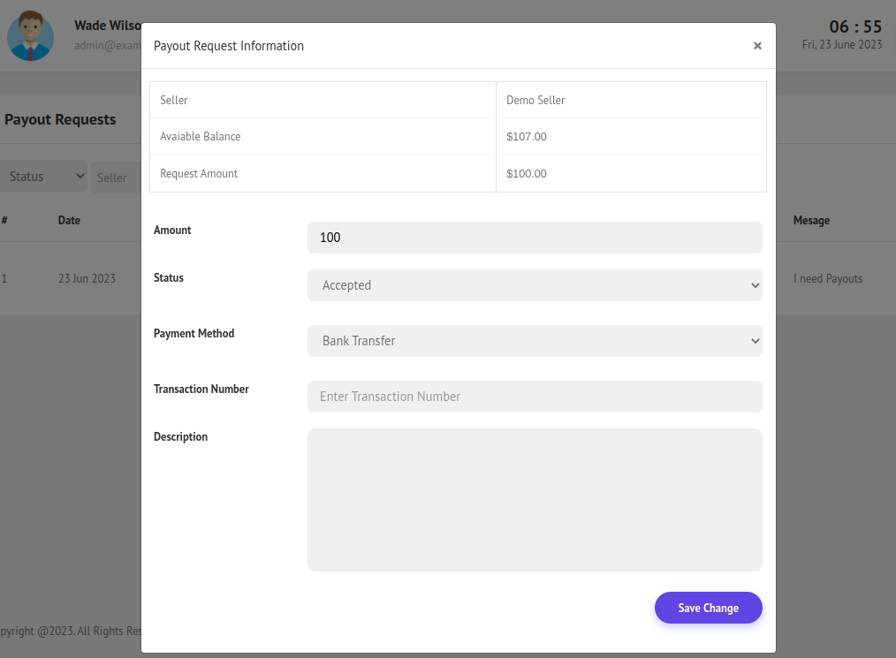Viewport: 896px width, 658px height.
Task: Click the Demo Seller cell
Action: (x=535, y=101)
